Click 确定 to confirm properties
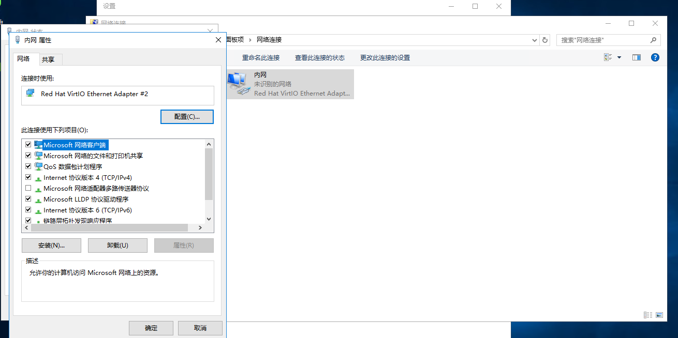678x338 pixels. pos(151,328)
